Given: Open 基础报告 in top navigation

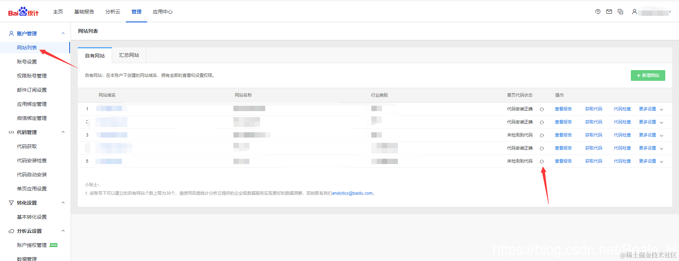Looking at the screenshot, I should click(x=84, y=12).
